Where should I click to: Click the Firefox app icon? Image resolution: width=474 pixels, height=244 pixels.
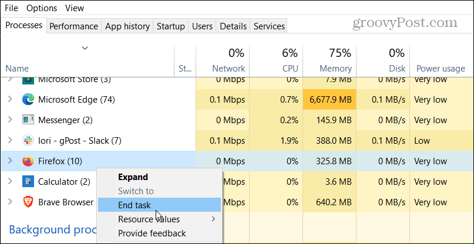28,161
